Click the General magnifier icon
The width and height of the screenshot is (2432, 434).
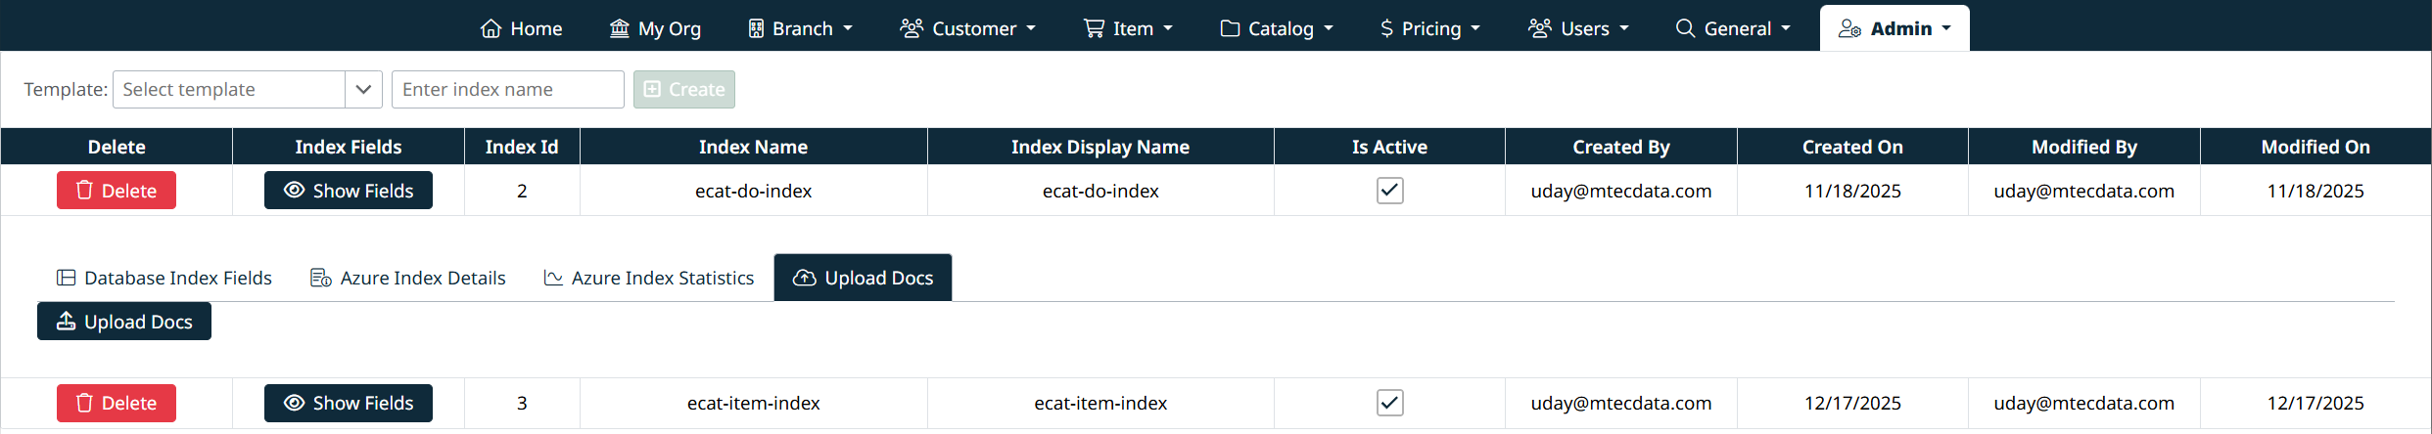[x=1685, y=28]
